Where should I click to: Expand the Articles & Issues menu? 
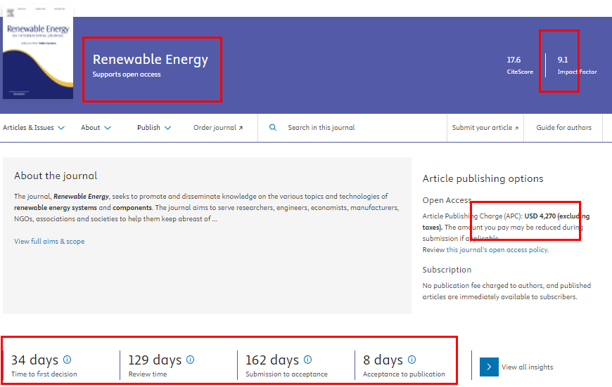[x=34, y=127]
